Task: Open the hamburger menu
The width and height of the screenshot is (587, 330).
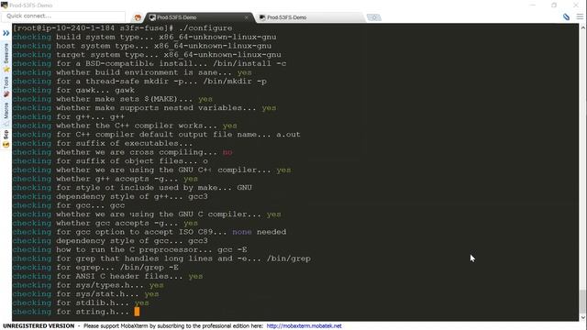Action: (x=580, y=16)
